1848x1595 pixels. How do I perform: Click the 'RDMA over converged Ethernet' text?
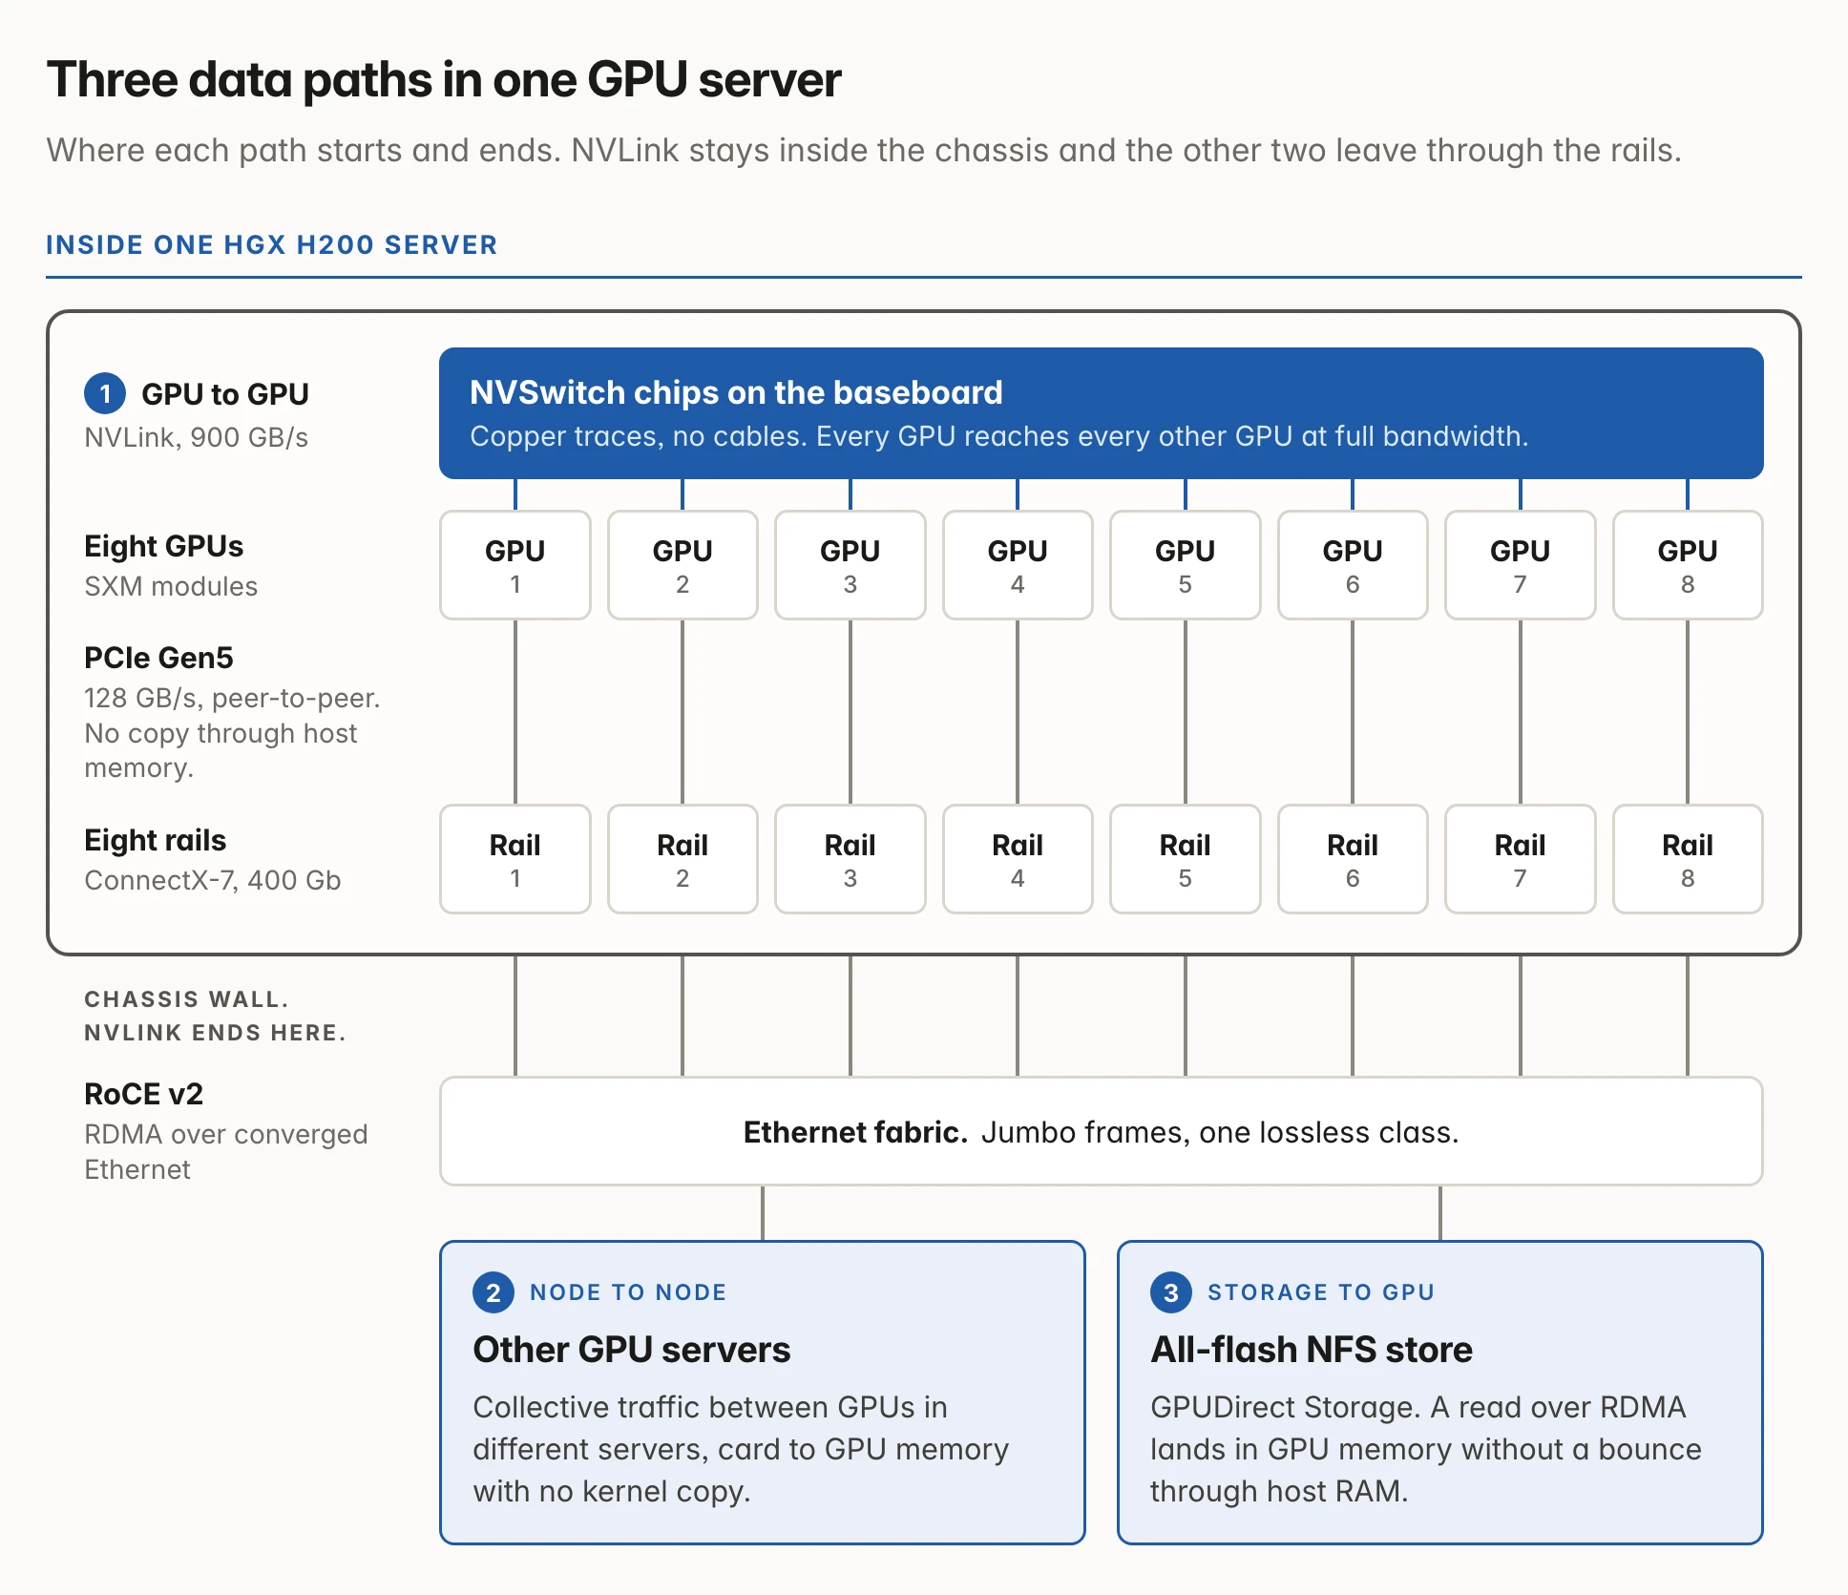pyautogui.click(x=226, y=1152)
